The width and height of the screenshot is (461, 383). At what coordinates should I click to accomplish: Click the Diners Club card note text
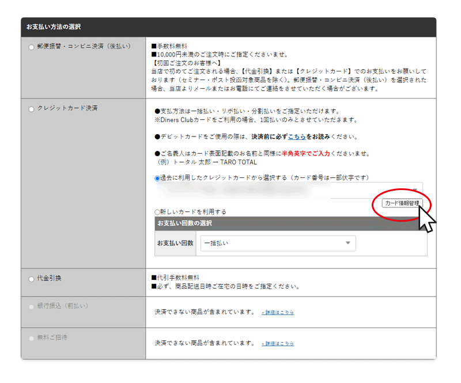point(256,120)
